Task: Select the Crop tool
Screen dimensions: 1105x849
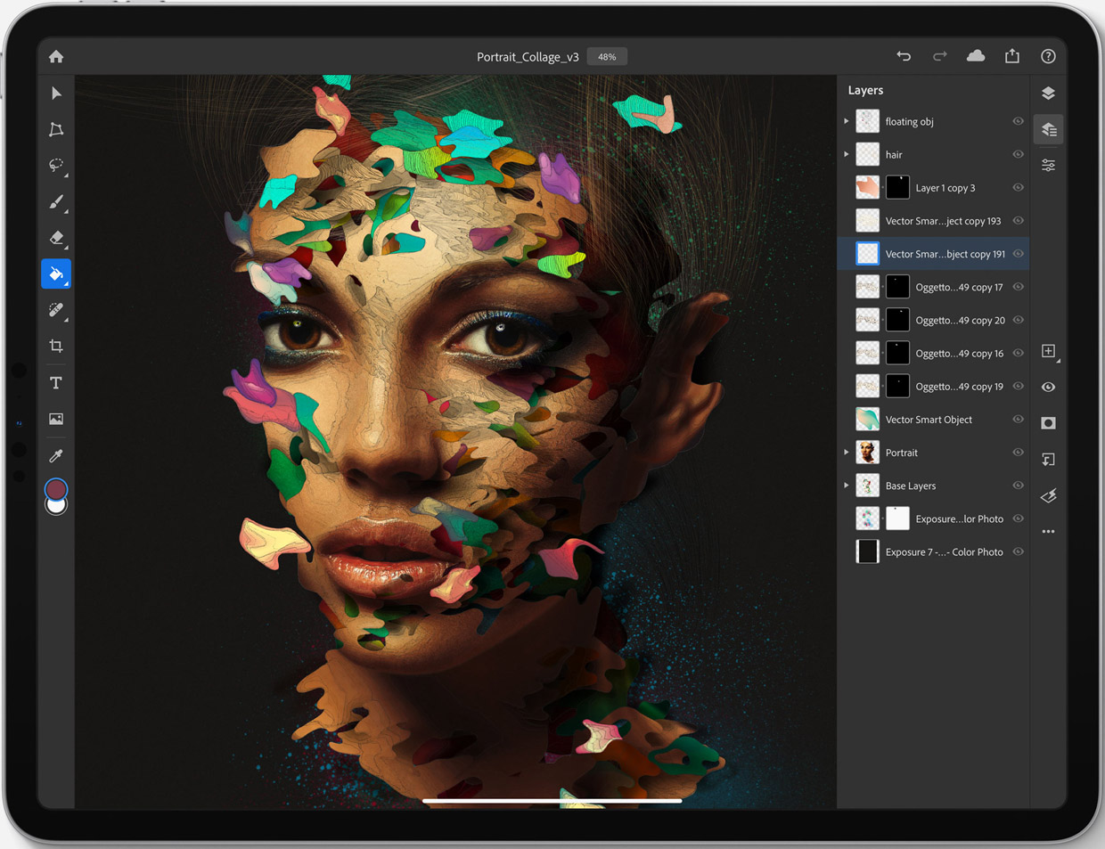Action: 56,346
